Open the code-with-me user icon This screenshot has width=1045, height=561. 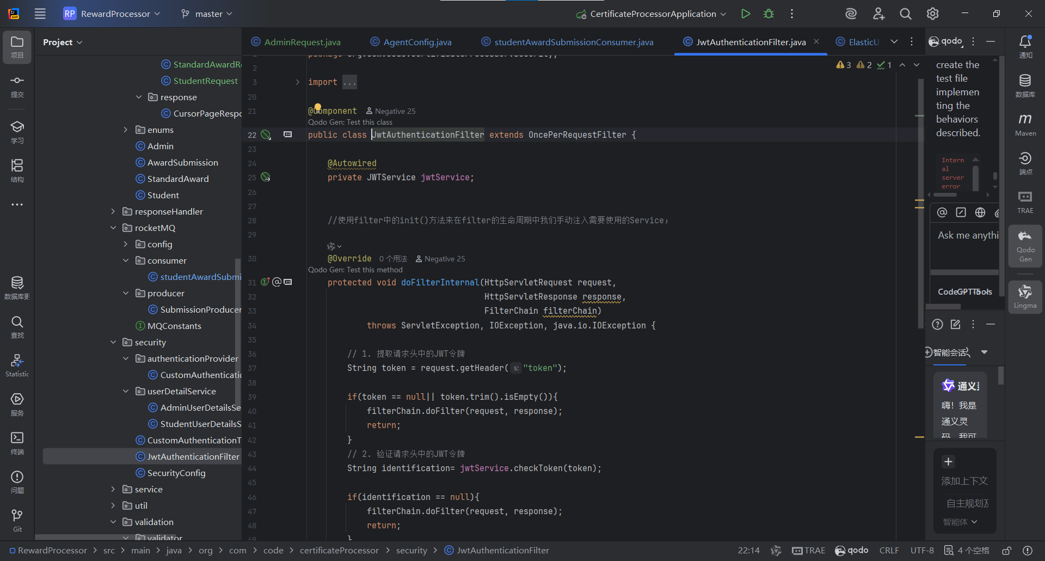[x=878, y=14]
